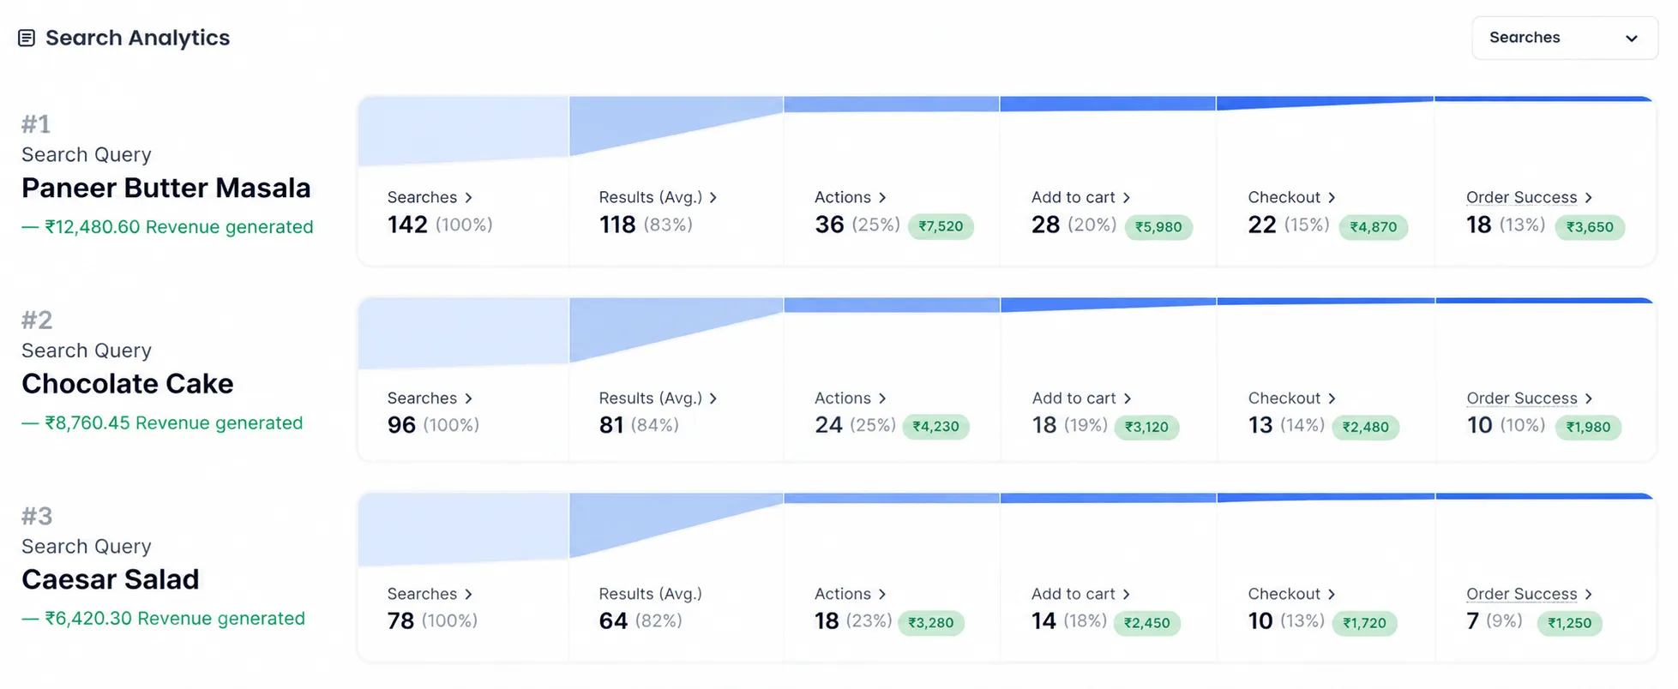Click Order Success chevron for Chocolate Cake
The height and width of the screenshot is (689, 1678).
(x=1589, y=398)
